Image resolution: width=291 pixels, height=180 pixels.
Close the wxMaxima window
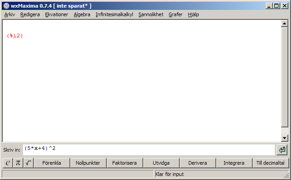pyautogui.click(x=285, y=6)
